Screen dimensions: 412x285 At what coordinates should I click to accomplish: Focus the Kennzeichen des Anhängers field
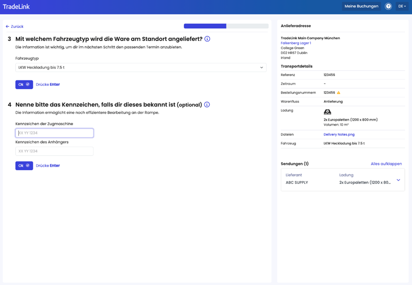pos(55,151)
